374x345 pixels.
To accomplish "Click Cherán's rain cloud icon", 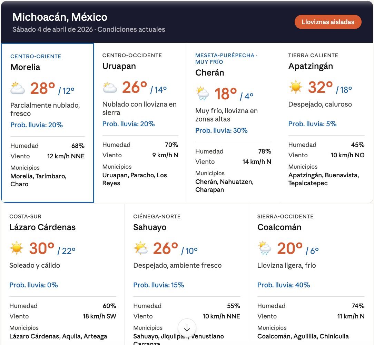I will (203, 94).
